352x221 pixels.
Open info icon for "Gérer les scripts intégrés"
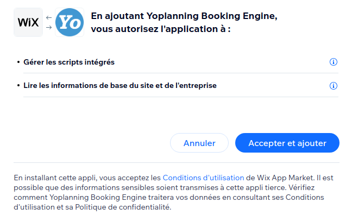click(334, 62)
